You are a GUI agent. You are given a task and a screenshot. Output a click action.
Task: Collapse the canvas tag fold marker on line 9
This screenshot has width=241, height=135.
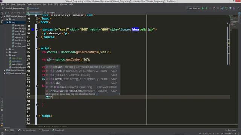pyautogui.click(x=37, y=30)
